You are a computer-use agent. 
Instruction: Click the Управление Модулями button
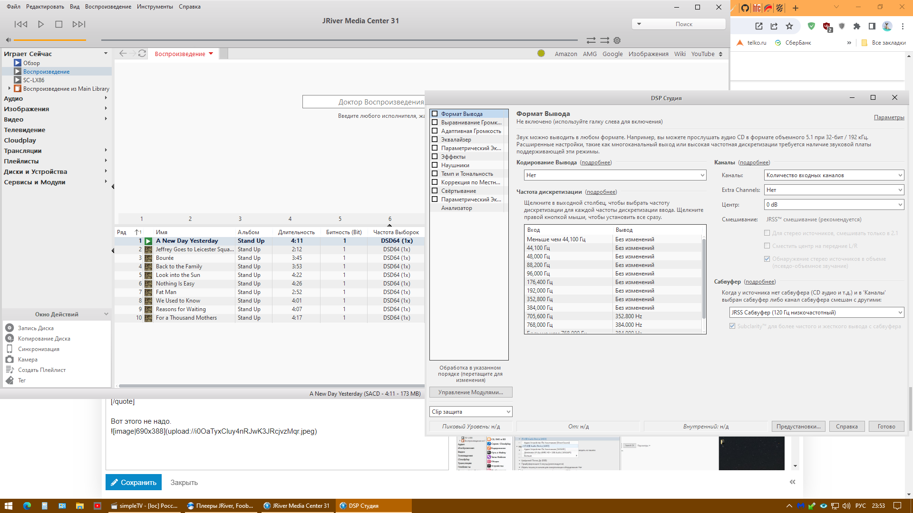(470, 392)
